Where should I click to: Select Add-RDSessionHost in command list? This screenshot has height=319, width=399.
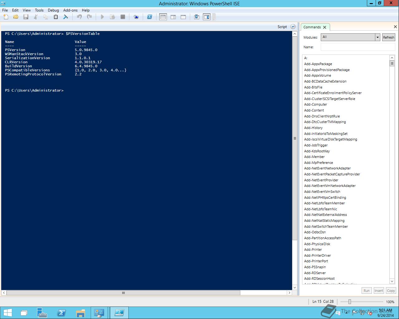point(319,279)
